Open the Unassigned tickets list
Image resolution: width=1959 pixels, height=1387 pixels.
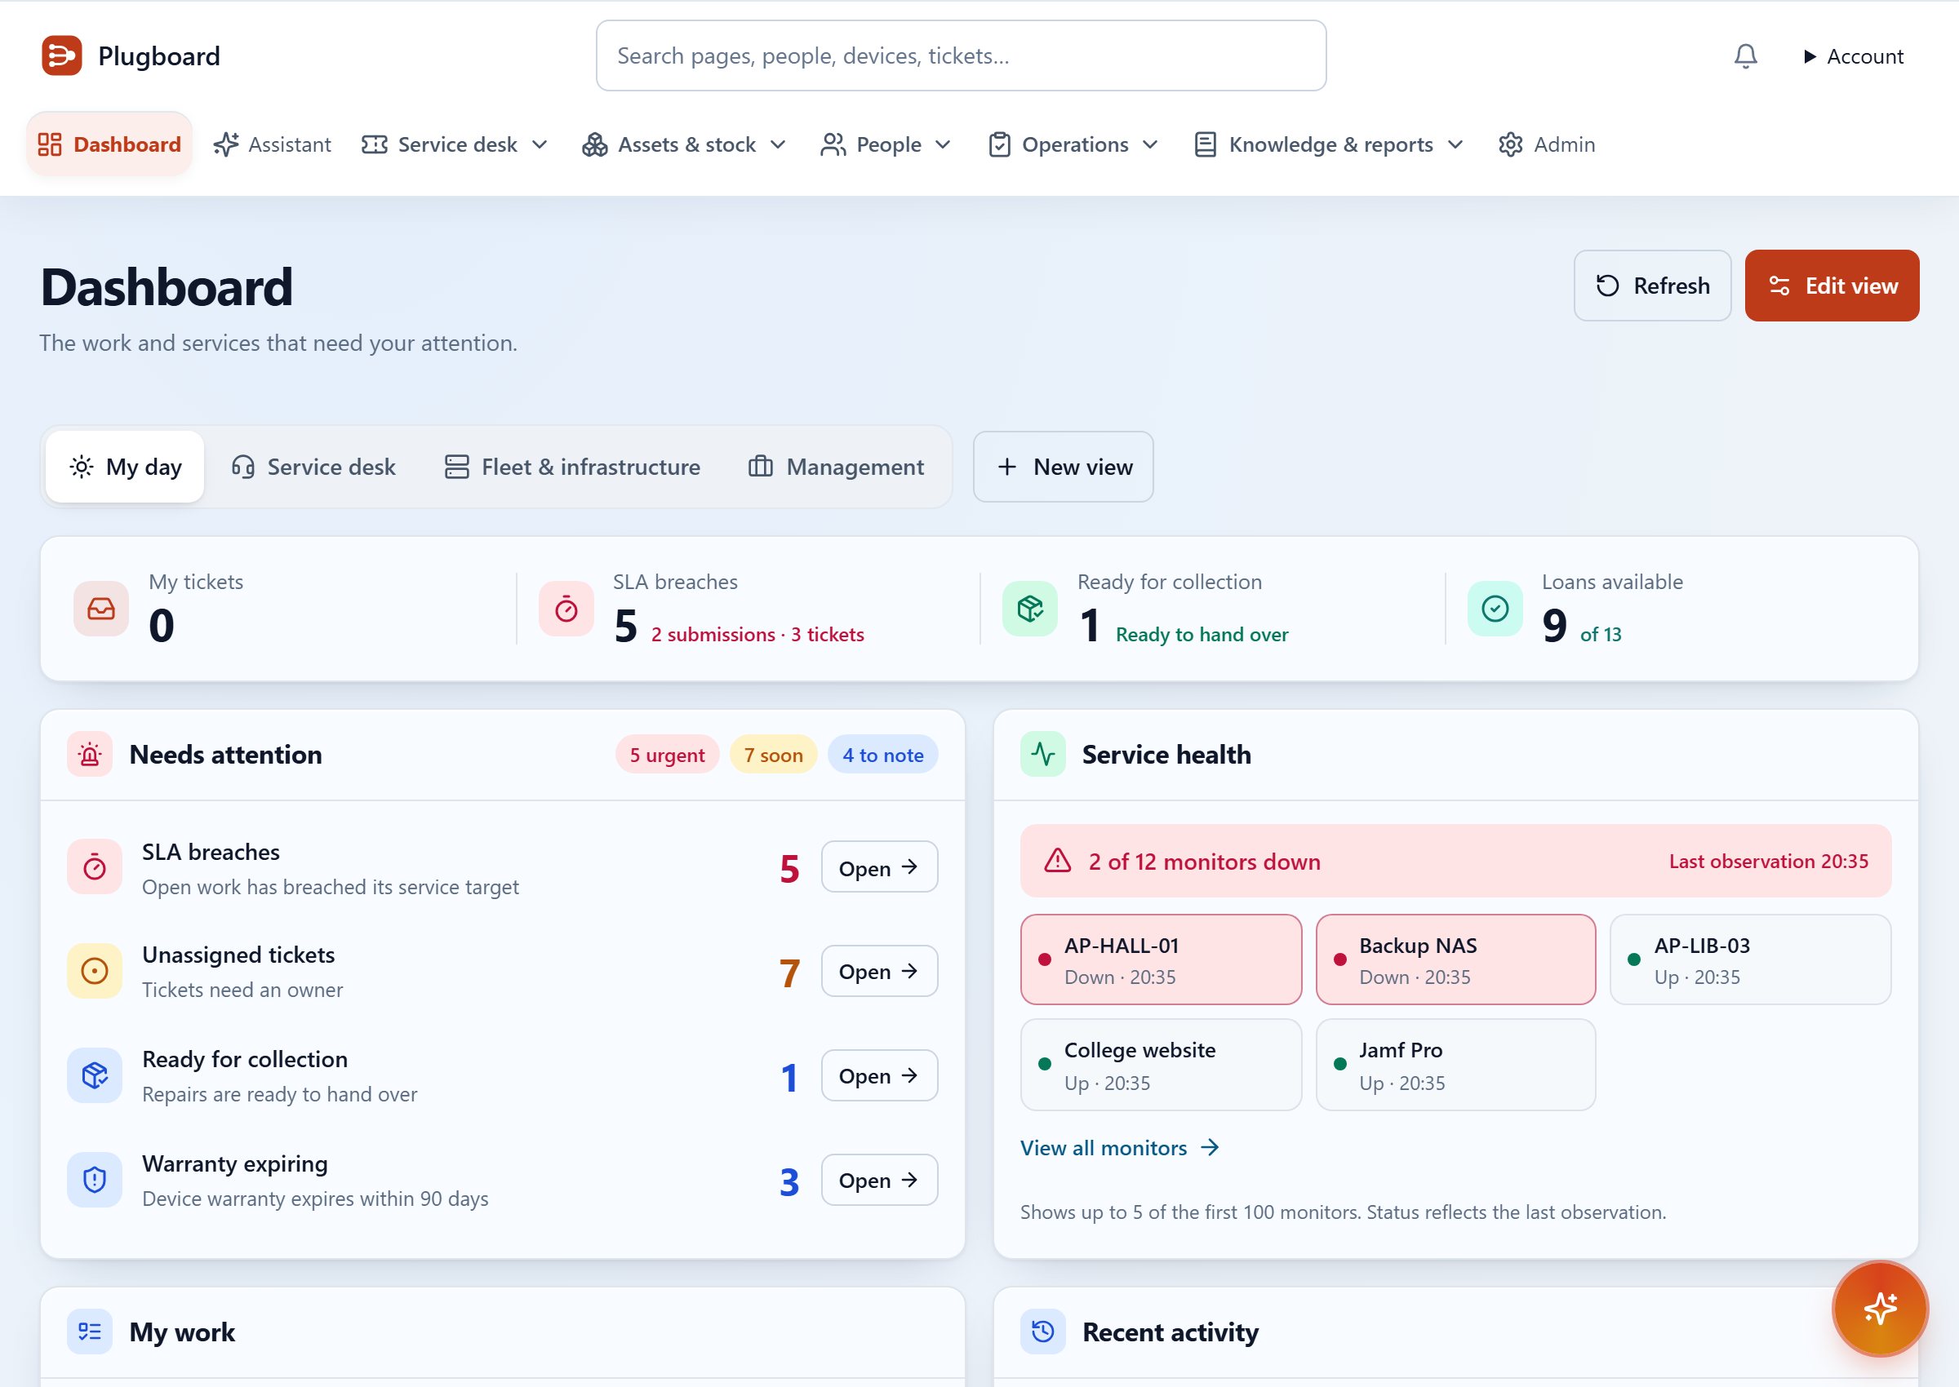point(879,971)
